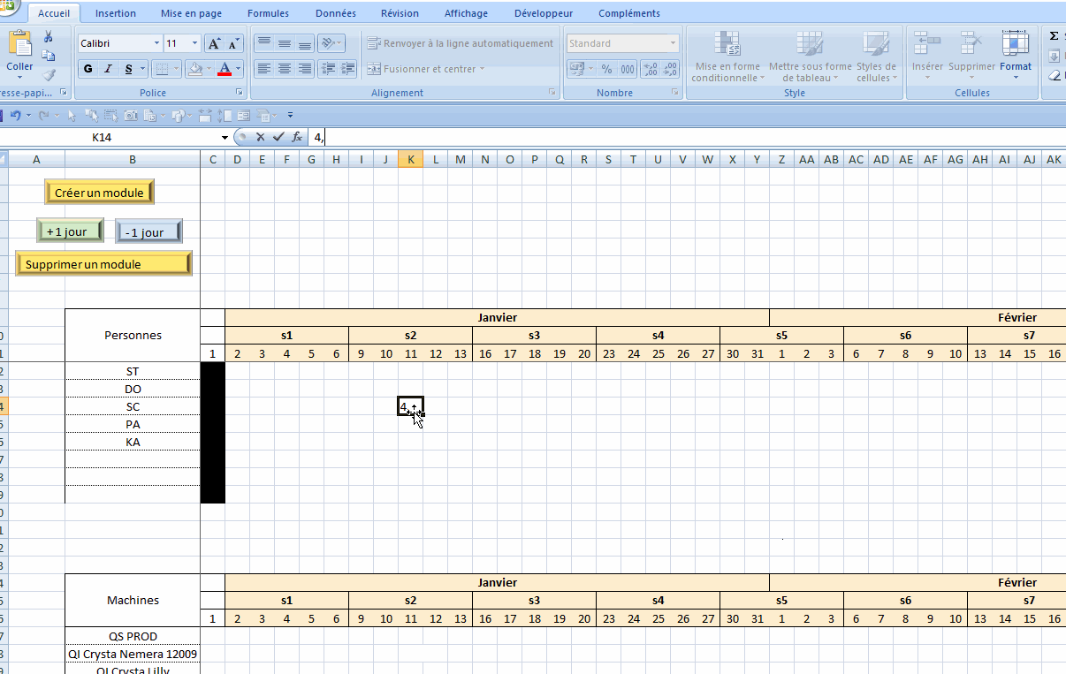
Task: Open the Calibri font name dropdown
Action: (x=156, y=43)
